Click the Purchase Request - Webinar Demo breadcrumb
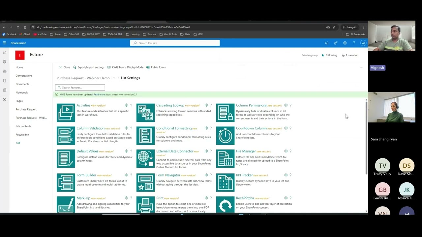The image size is (422, 237). click(x=83, y=78)
